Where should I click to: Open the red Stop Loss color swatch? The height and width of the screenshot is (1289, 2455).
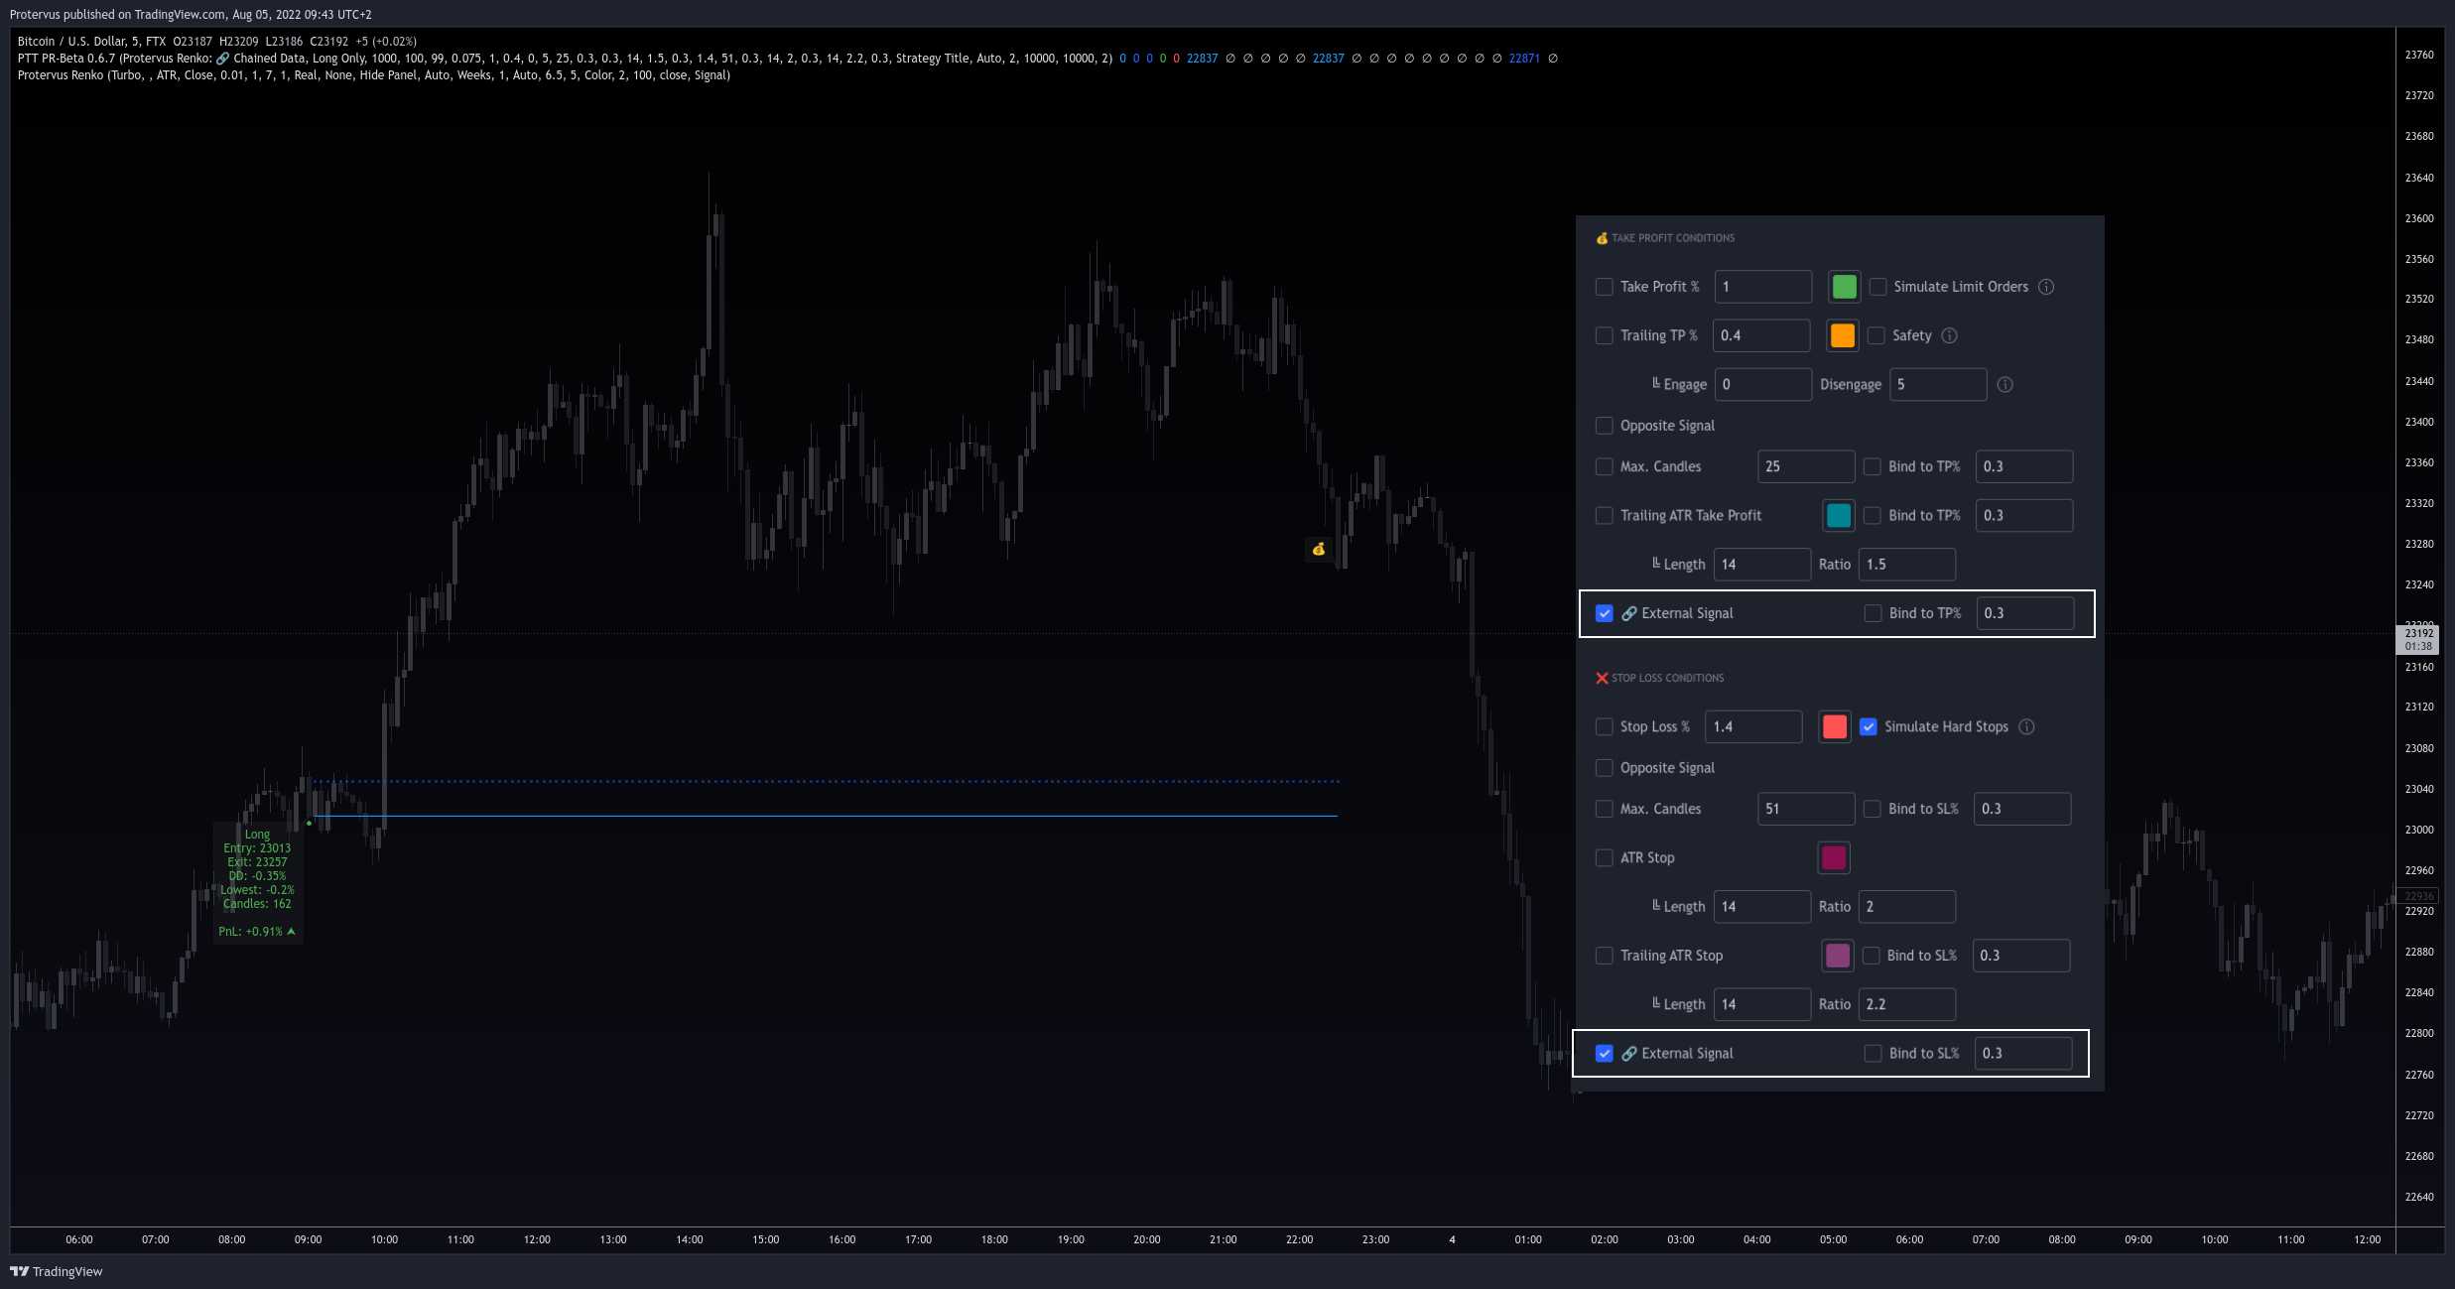coord(1835,727)
